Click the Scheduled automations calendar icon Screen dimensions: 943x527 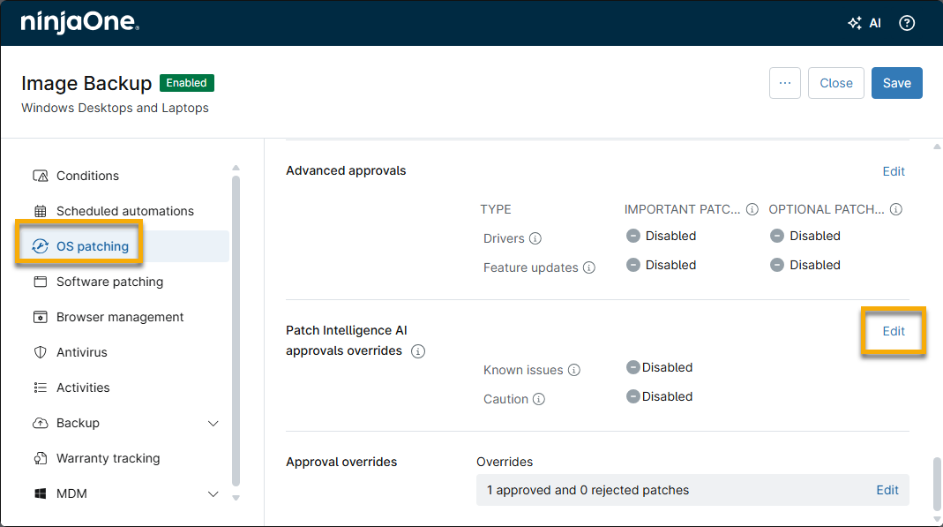tap(41, 211)
